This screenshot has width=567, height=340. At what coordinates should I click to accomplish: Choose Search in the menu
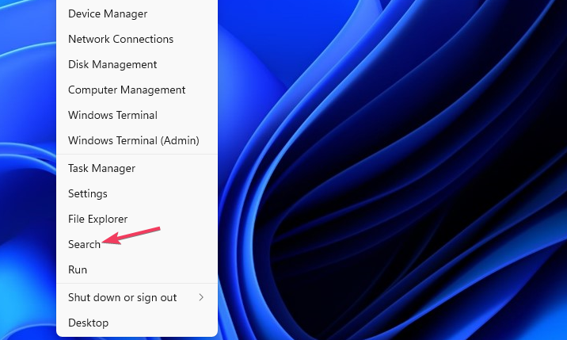coord(137,244)
